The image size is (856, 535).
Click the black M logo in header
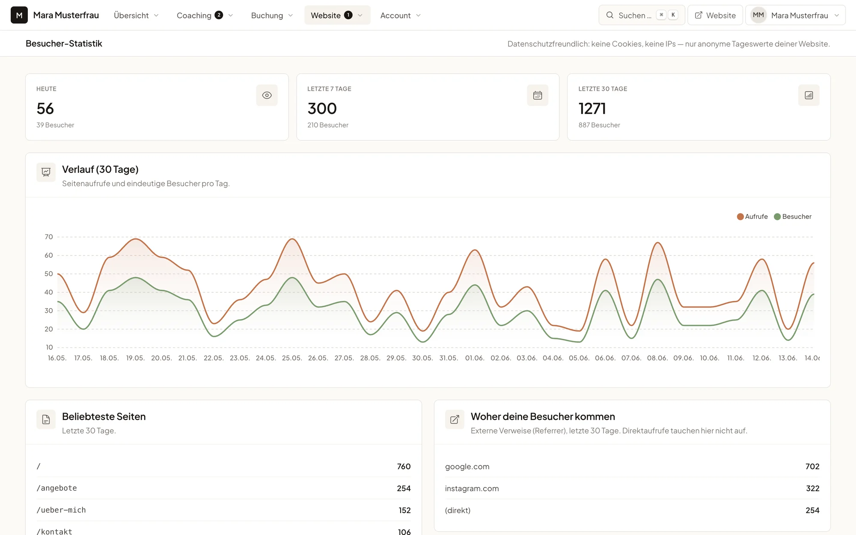coord(19,15)
